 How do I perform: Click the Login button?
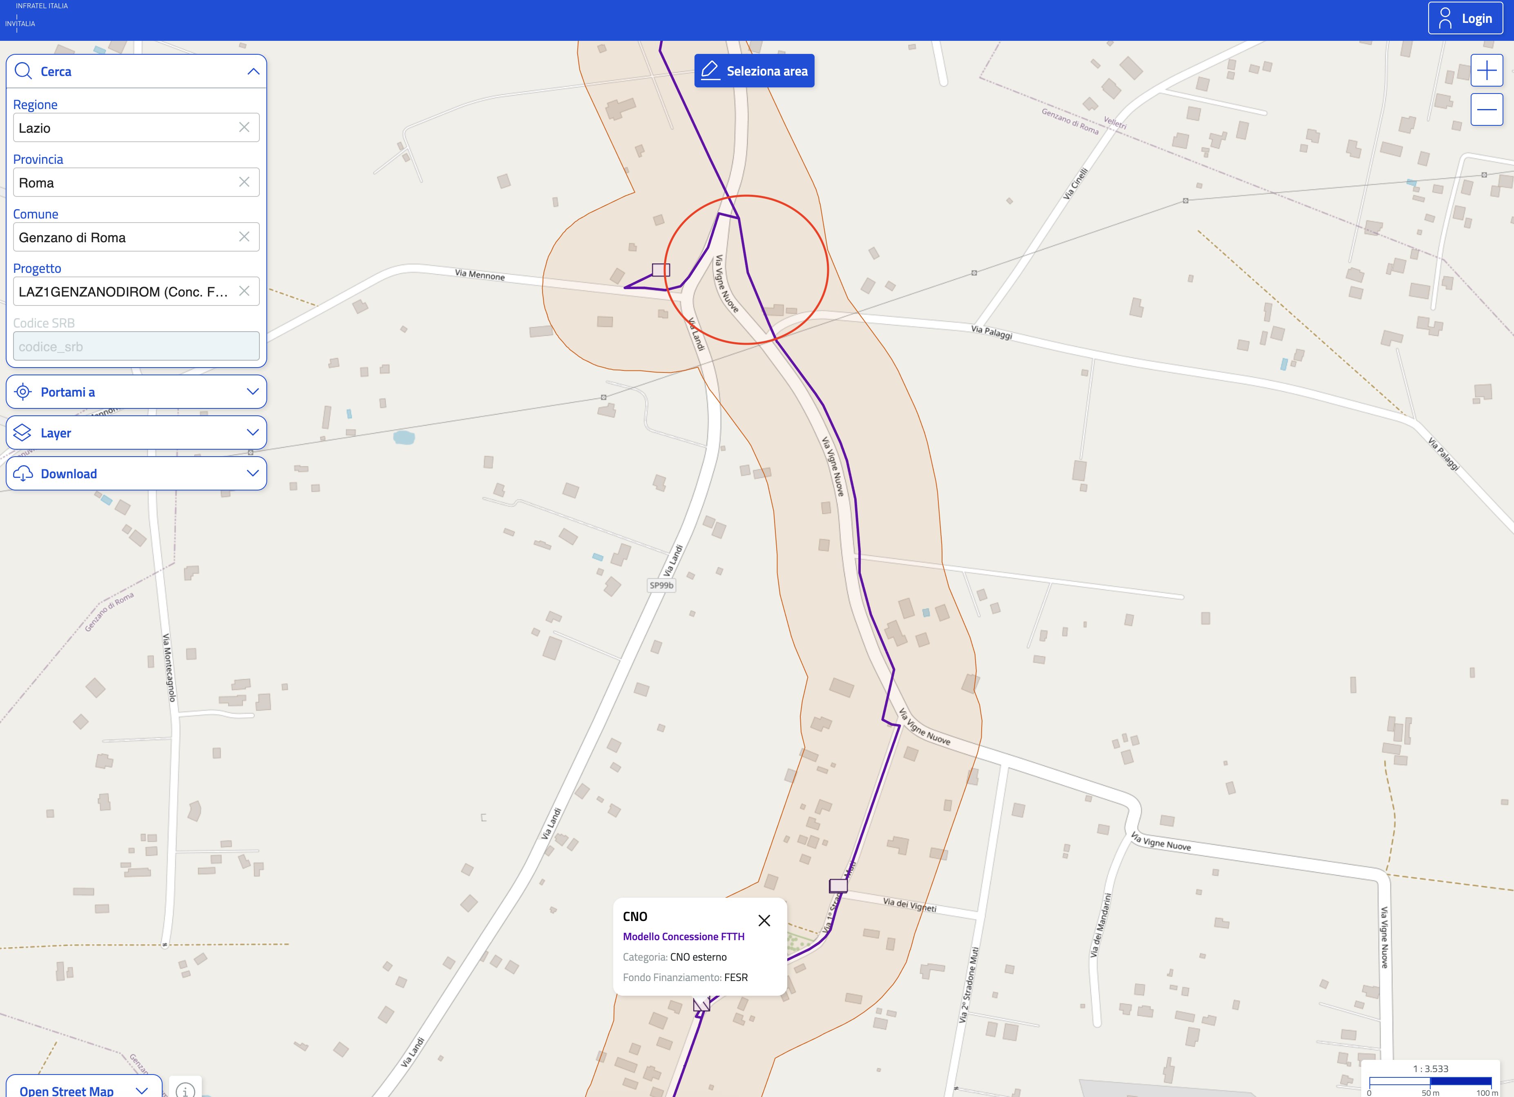[1466, 18]
